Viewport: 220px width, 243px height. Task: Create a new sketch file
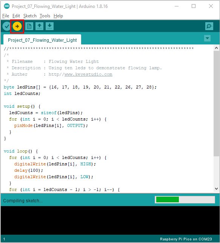coord(29,26)
